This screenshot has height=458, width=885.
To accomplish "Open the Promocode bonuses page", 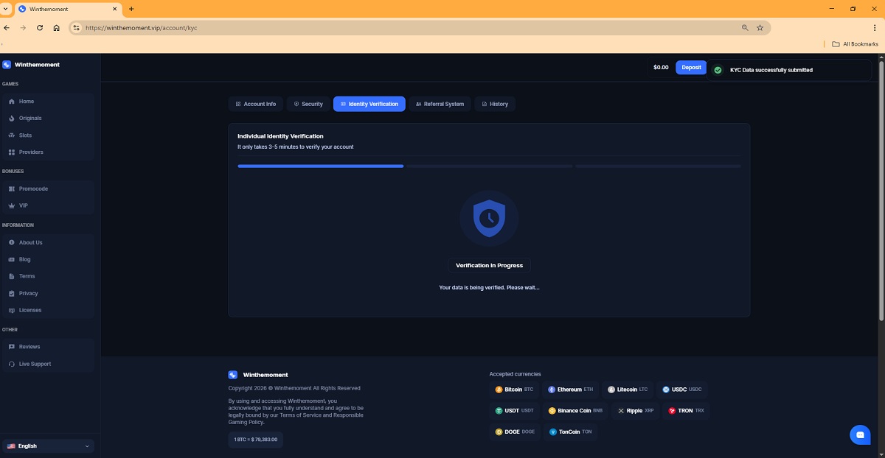I will 33,189.
